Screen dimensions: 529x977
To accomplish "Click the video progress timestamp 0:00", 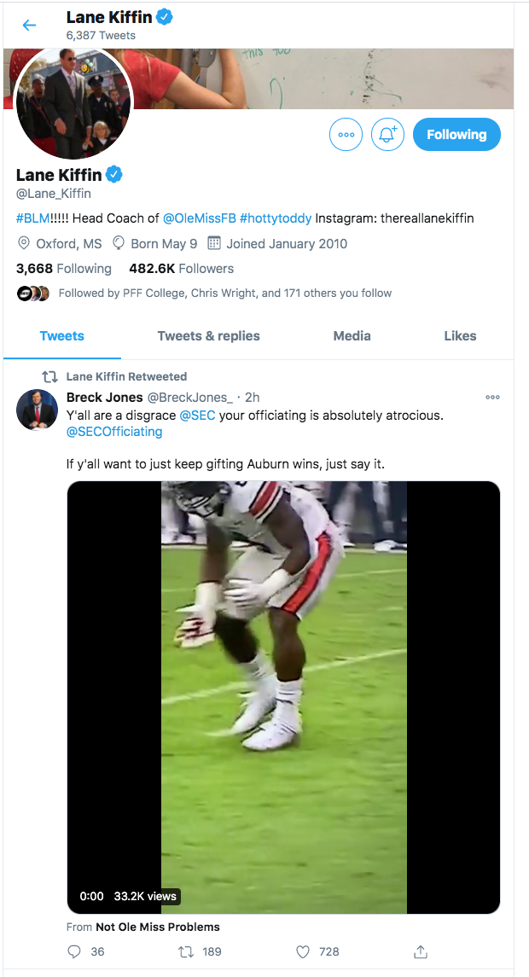I will point(90,896).
